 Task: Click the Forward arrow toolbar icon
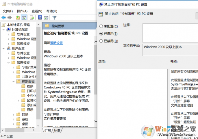pyautogui.click(x=10, y=18)
